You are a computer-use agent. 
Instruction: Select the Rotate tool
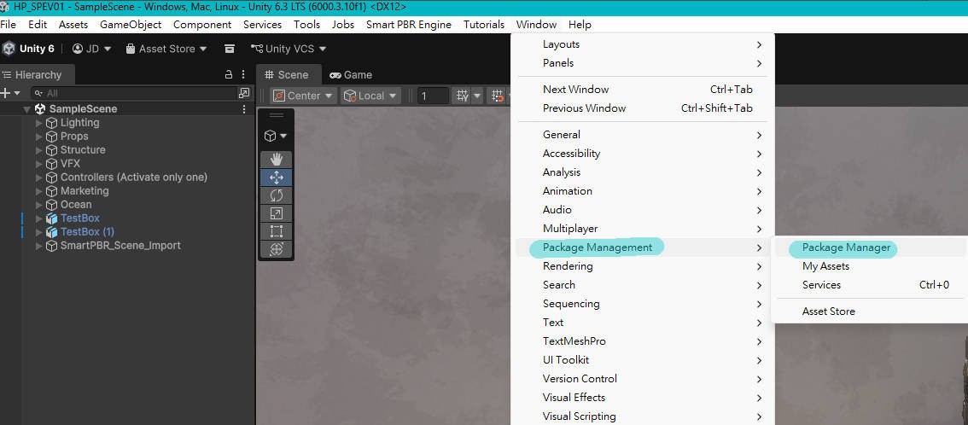pos(276,195)
